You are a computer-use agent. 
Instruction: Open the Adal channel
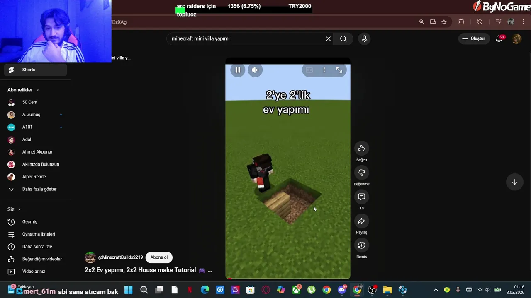[x=36, y=139]
